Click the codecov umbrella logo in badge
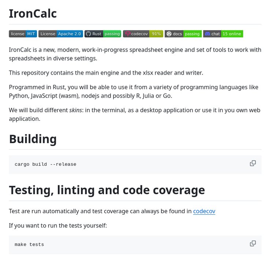 pyautogui.click(x=127, y=34)
